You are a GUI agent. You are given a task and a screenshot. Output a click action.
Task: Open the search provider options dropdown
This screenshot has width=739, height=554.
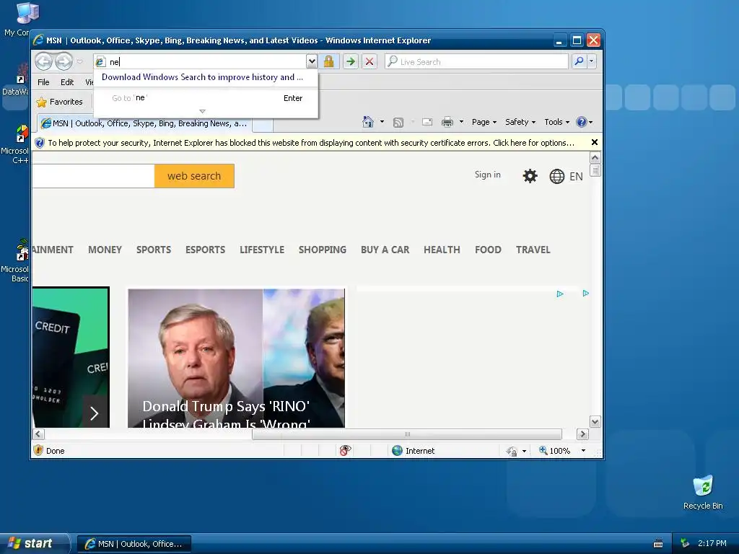[x=592, y=61]
